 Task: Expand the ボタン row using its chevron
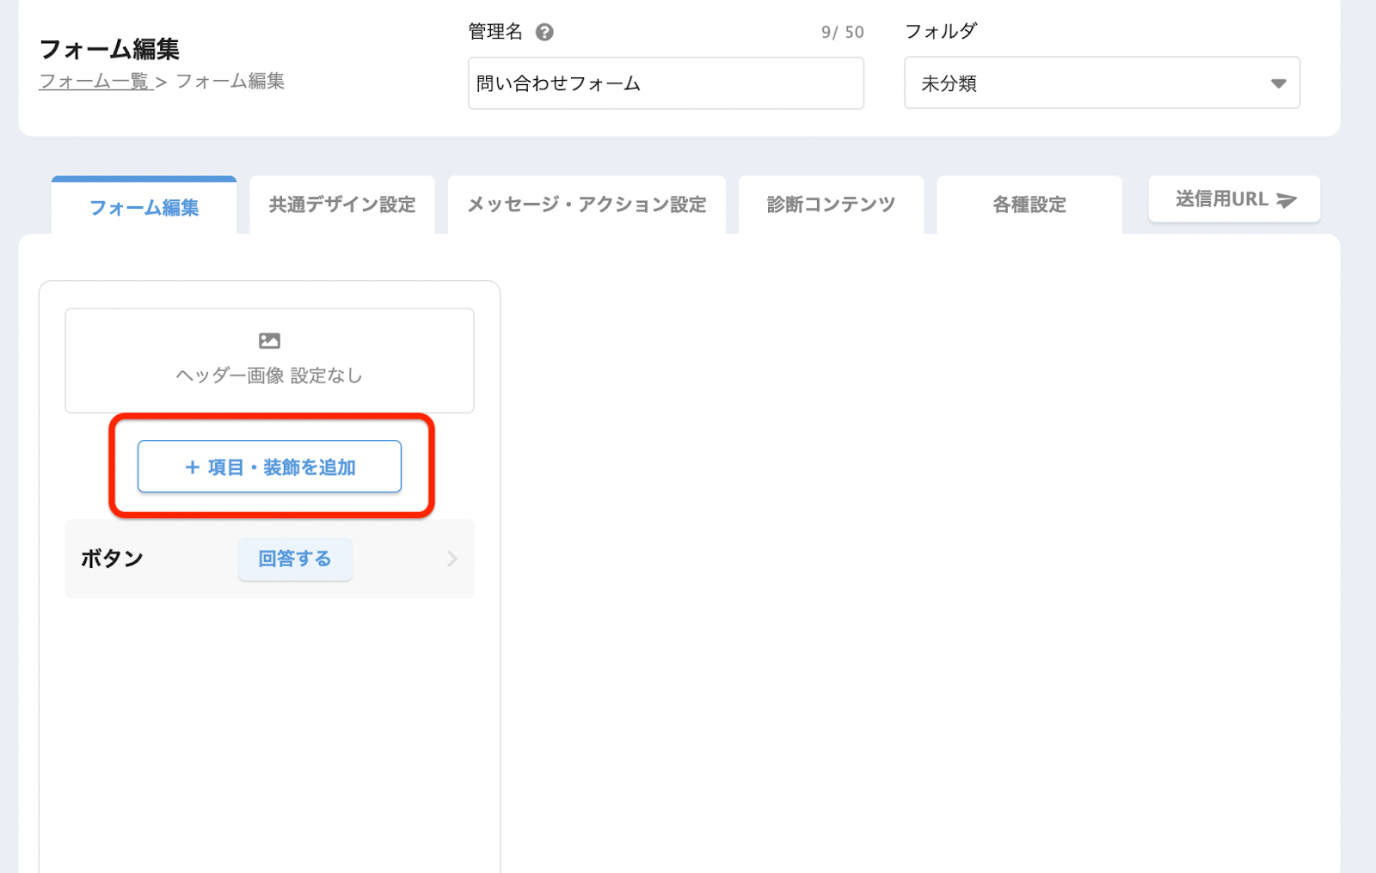451,559
